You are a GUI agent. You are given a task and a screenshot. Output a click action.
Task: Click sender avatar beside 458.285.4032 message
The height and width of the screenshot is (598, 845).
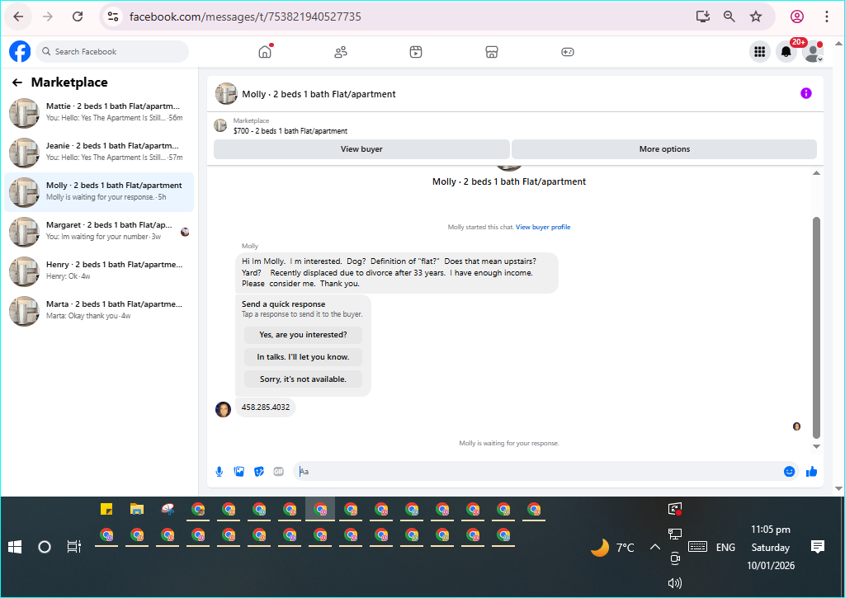click(223, 409)
